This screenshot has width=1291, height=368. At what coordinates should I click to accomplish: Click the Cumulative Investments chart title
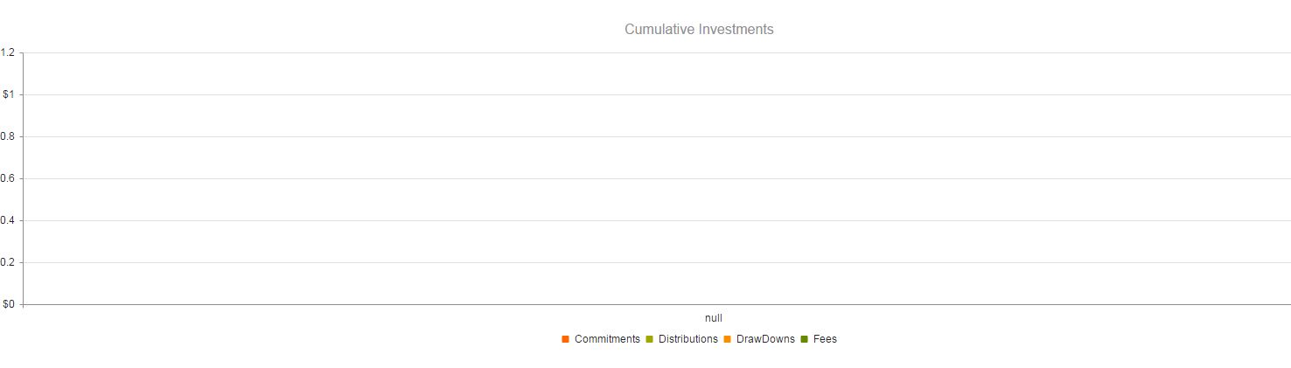[699, 30]
